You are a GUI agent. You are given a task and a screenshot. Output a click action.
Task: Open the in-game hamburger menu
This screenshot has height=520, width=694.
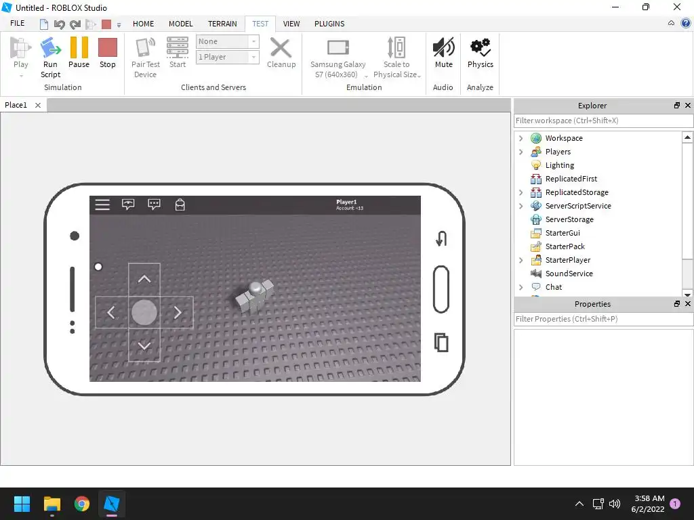tap(102, 204)
